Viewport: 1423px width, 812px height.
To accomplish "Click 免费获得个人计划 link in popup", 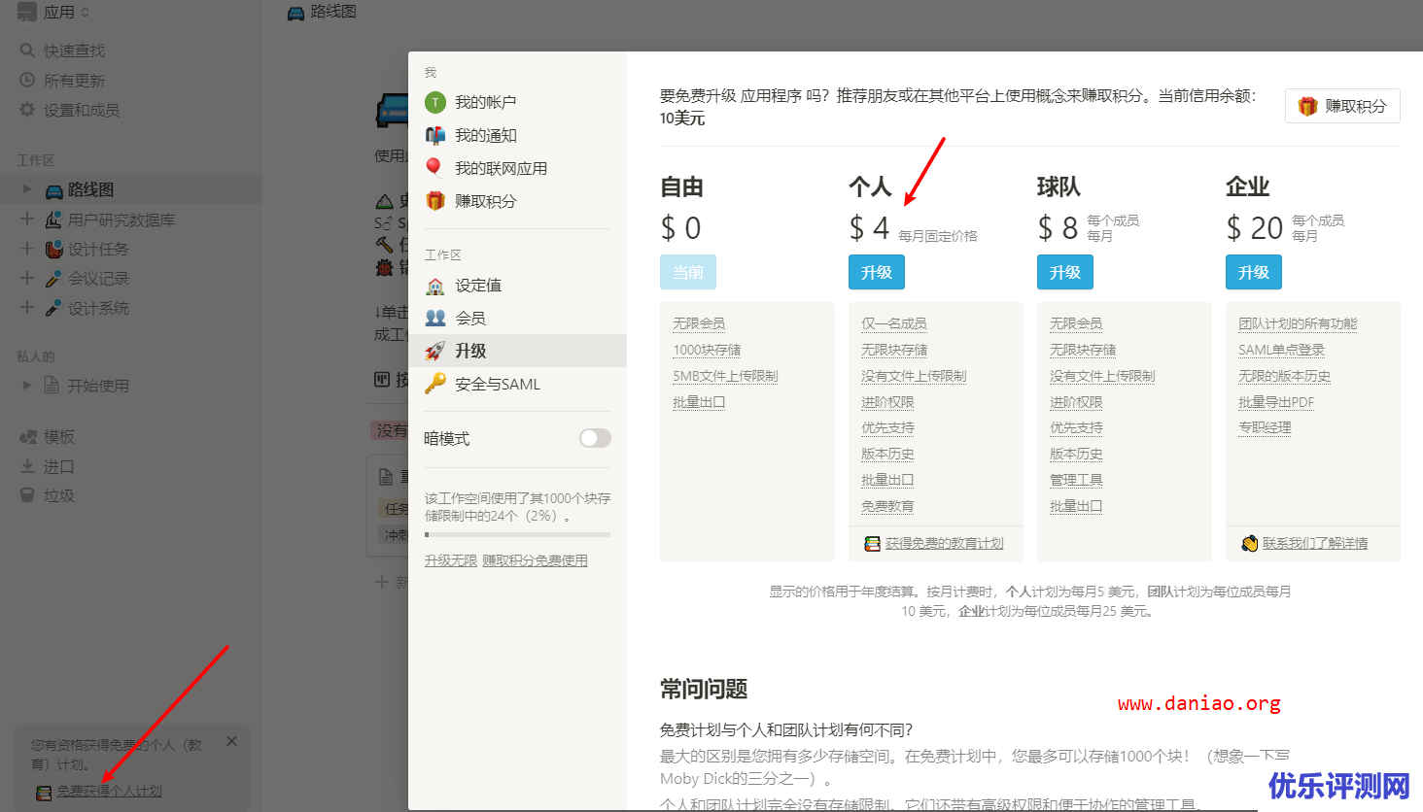I will (x=109, y=792).
